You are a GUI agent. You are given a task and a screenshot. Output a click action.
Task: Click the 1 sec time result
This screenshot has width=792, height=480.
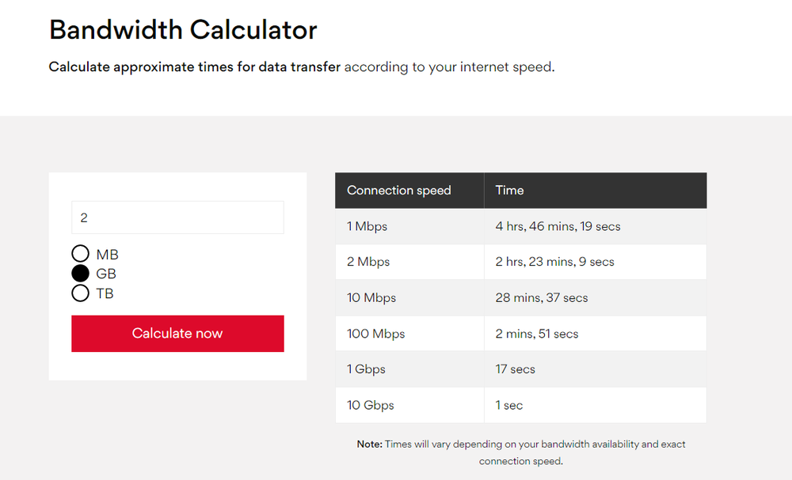pyautogui.click(x=509, y=406)
